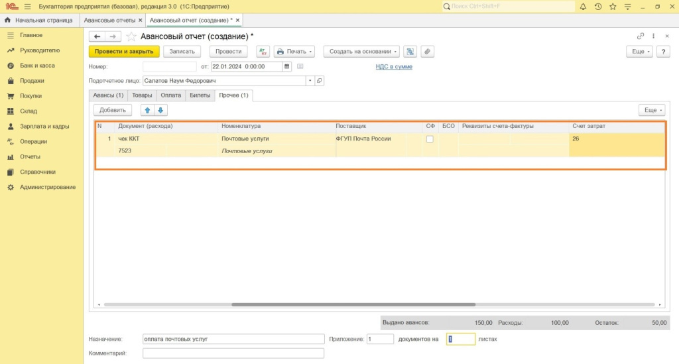Toggle the СФ checkbox in row 1

[x=430, y=139]
